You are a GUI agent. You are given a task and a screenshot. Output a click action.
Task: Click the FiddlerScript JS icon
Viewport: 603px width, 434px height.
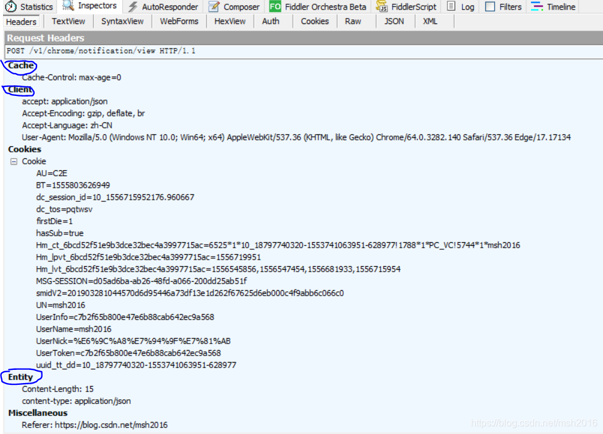[382, 7]
